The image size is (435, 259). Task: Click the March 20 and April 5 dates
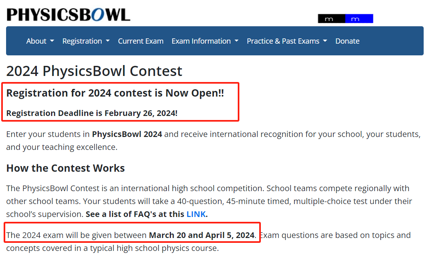click(x=202, y=235)
